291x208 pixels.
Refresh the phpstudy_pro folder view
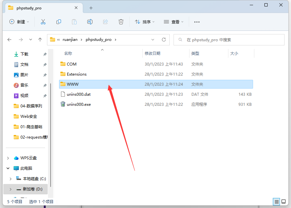pyautogui.click(x=164, y=40)
